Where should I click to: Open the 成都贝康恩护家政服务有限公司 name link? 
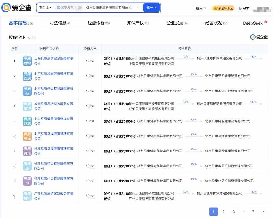tap(54, 106)
